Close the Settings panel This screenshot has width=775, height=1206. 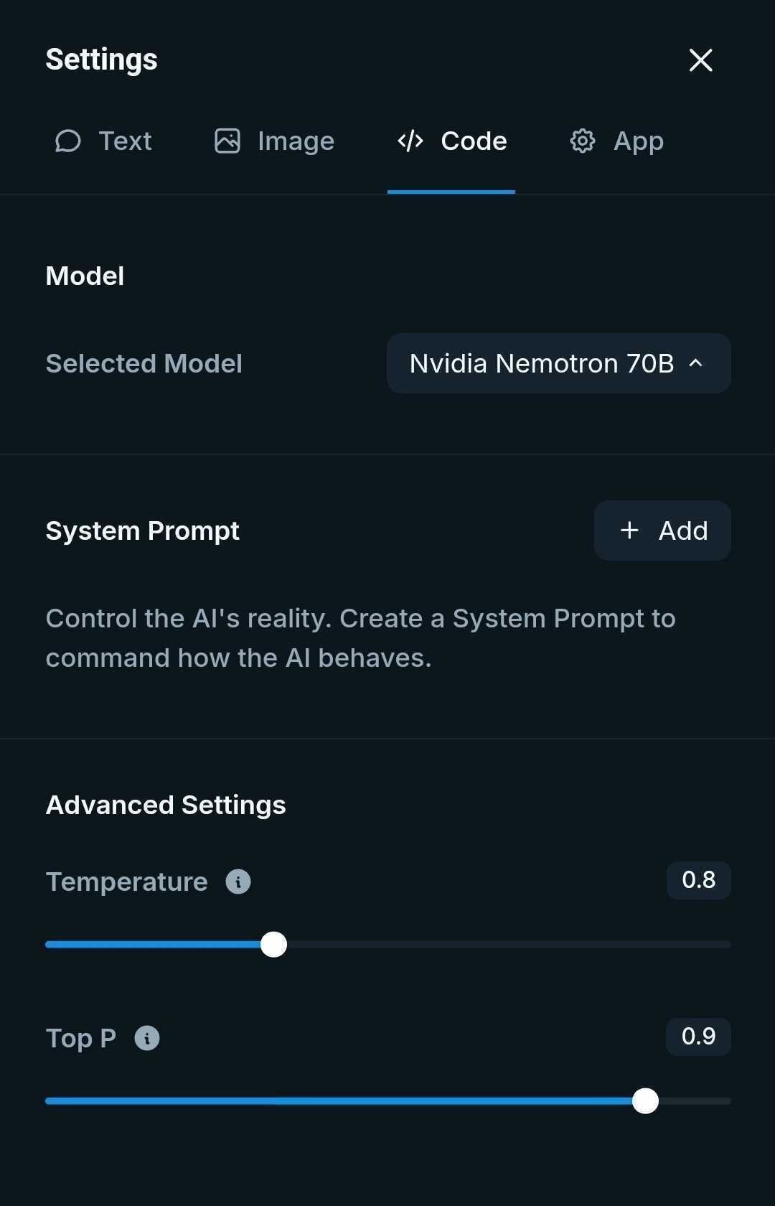click(x=700, y=60)
